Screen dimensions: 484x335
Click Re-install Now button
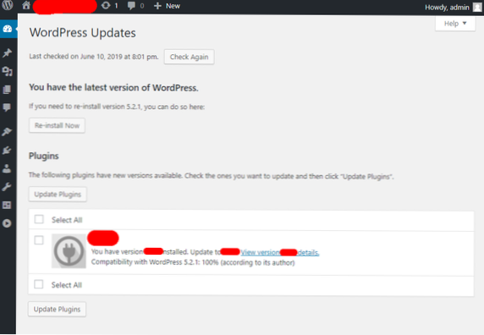(57, 125)
